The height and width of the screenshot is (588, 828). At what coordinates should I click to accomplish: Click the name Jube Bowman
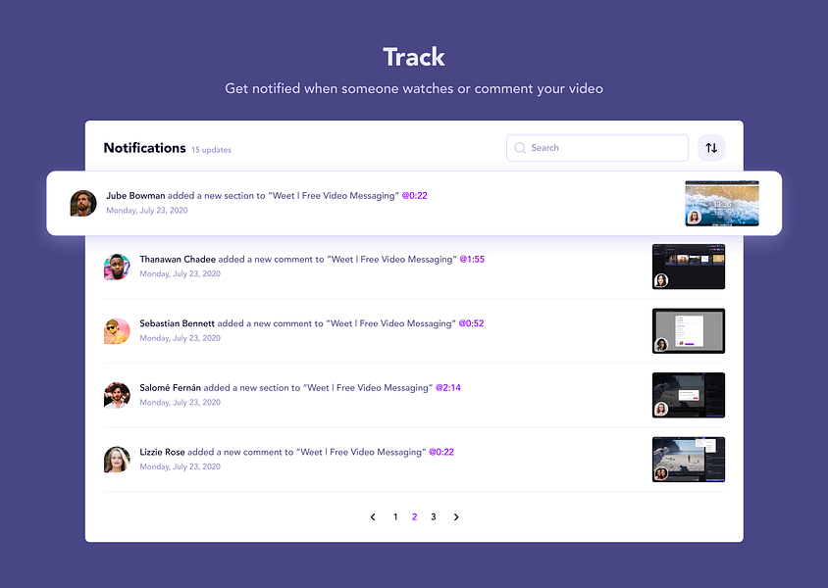click(x=135, y=196)
